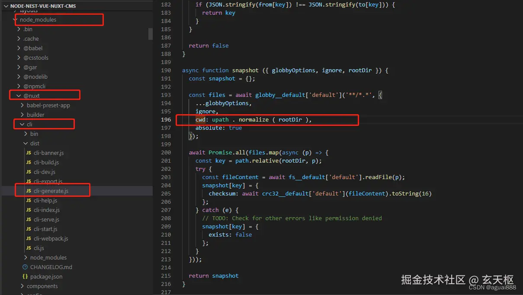Screen dimensions: 523x295
Task: Place cursor on 'cwd' at line 196
Action: tap(200, 120)
